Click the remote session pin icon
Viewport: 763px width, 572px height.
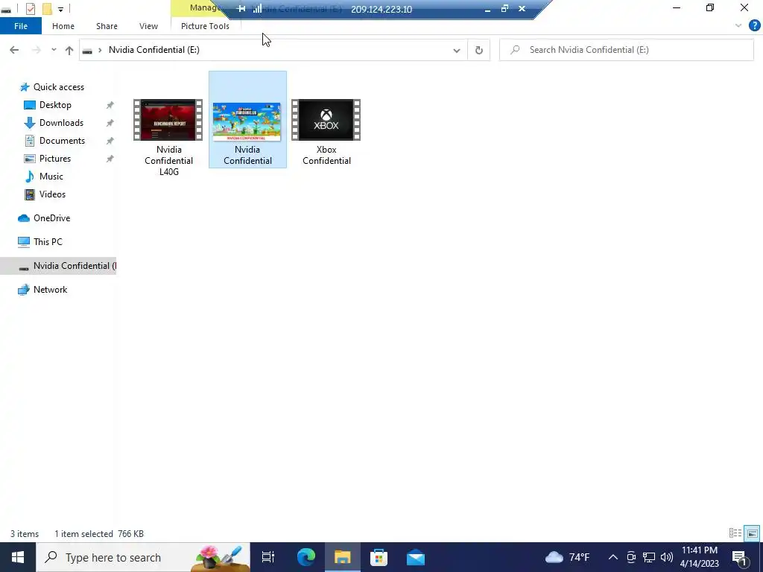click(x=241, y=8)
